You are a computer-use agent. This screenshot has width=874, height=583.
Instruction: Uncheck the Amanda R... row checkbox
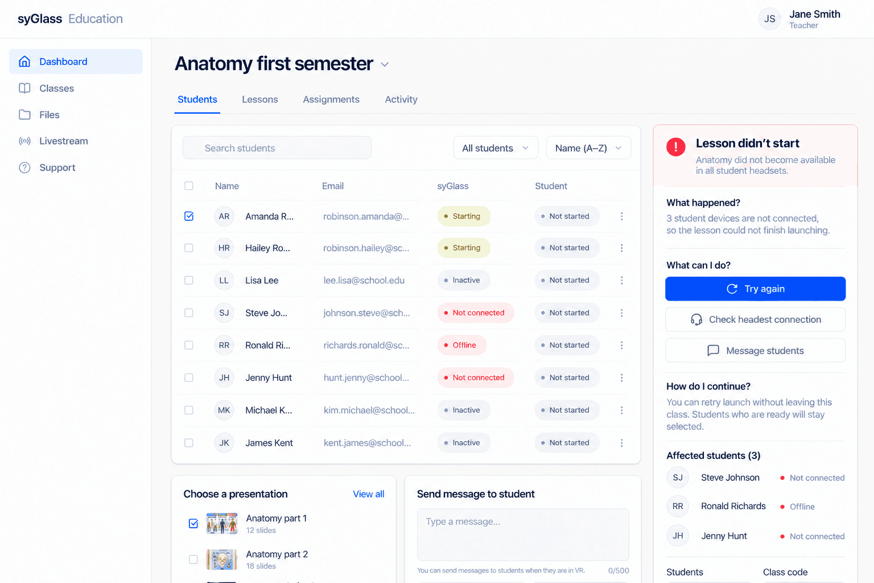(x=189, y=216)
